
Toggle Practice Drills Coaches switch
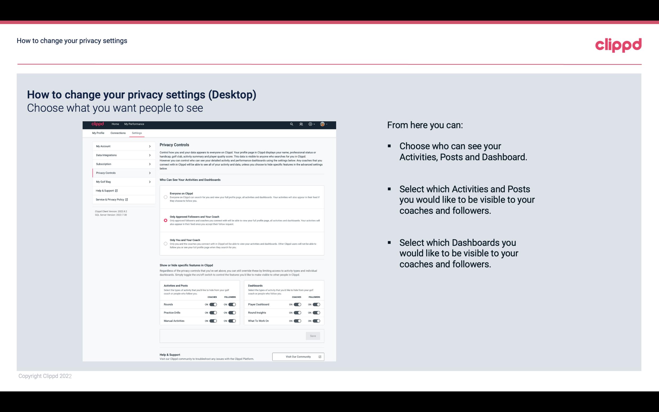(x=213, y=313)
